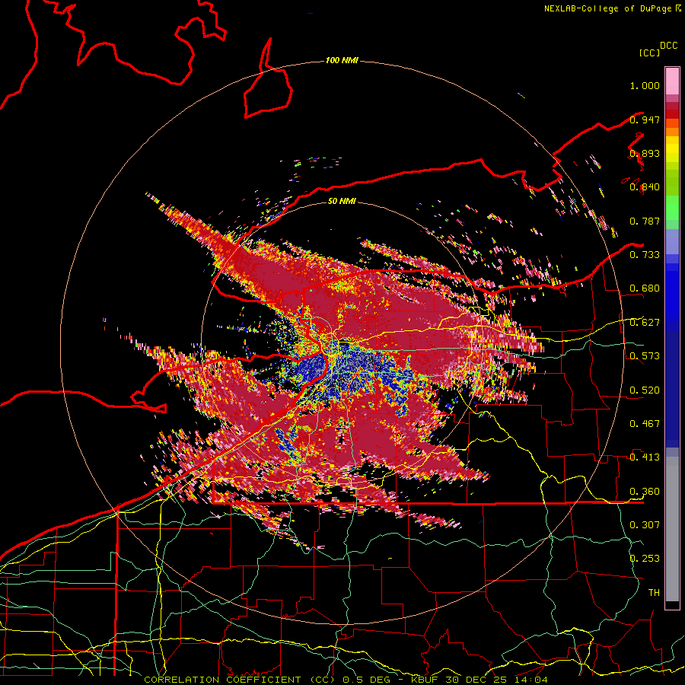Select the 0.573 color scale value
Viewport: 685px width, 685px height.
click(645, 356)
